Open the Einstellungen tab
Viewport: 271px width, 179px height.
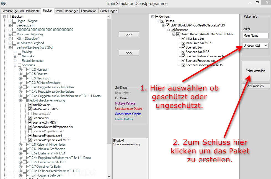[109, 11]
